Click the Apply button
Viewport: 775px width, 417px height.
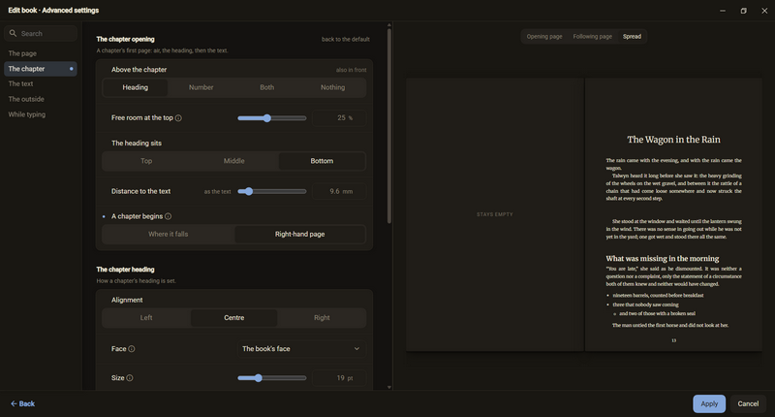click(x=709, y=403)
